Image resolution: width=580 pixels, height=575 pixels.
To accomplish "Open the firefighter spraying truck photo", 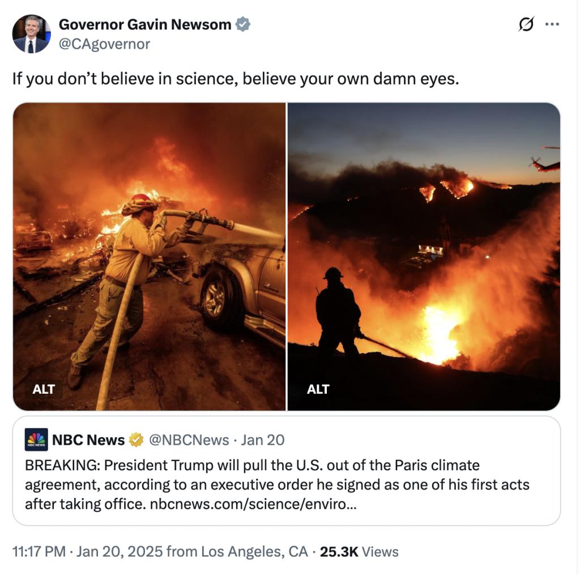I will pyautogui.click(x=150, y=255).
